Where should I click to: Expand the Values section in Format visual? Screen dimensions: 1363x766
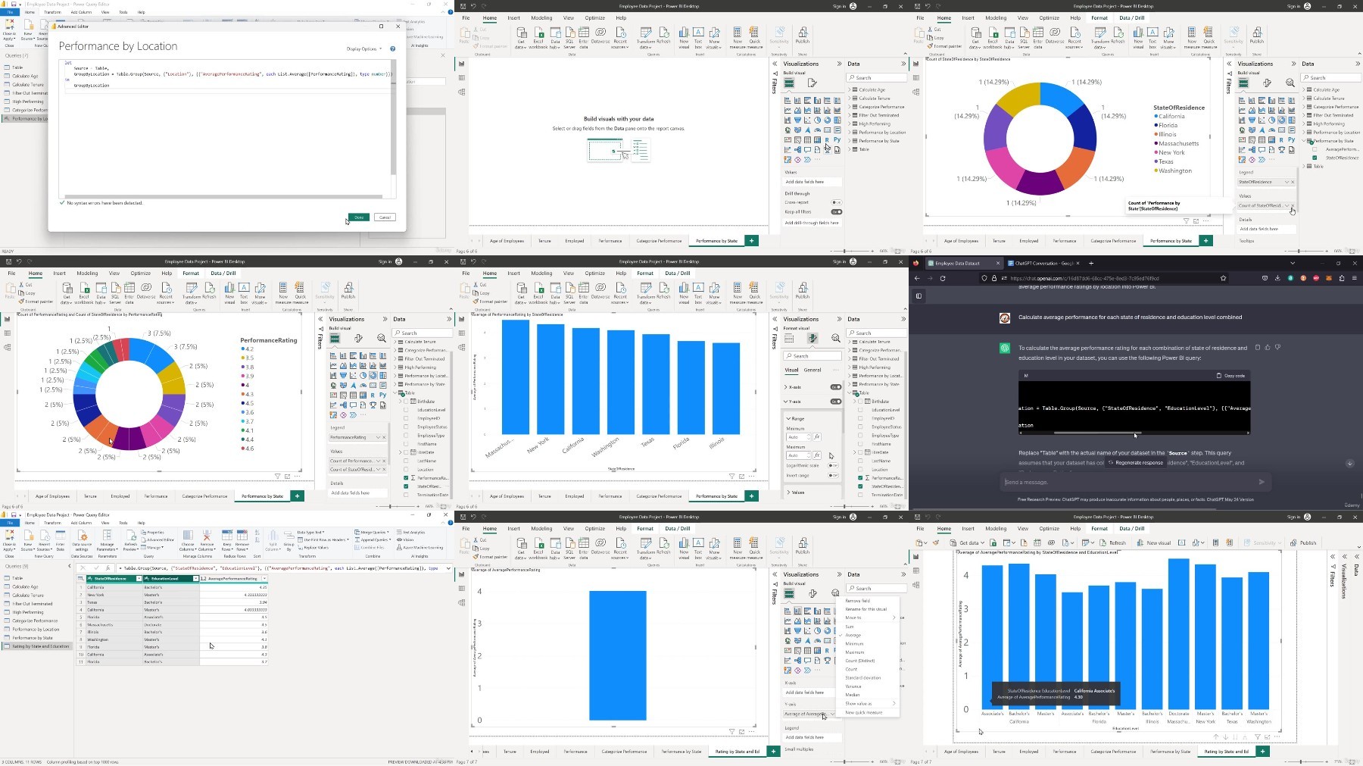coord(789,492)
